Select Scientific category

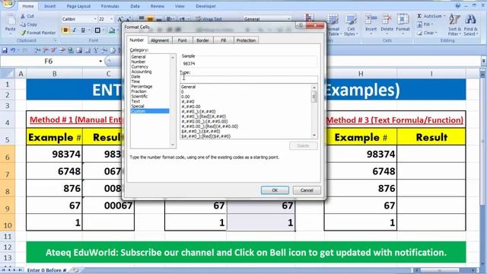tap(139, 97)
